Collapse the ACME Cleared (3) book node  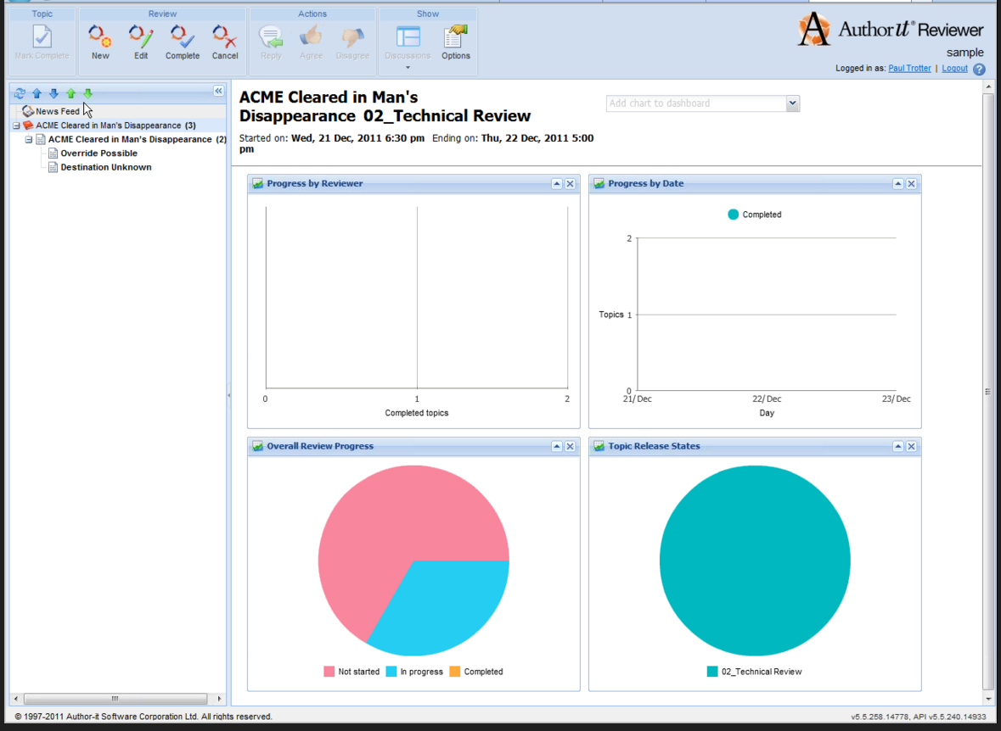click(x=16, y=126)
